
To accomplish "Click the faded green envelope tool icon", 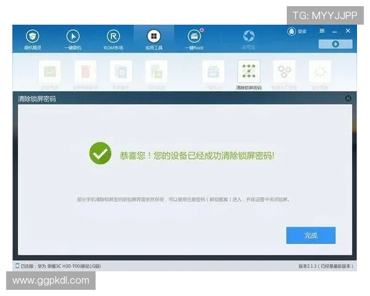I will [49, 72].
